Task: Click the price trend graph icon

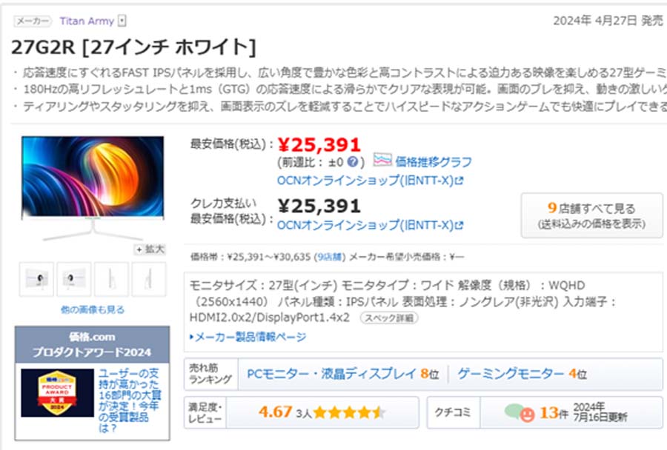Action: pyautogui.click(x=382, y=160)
